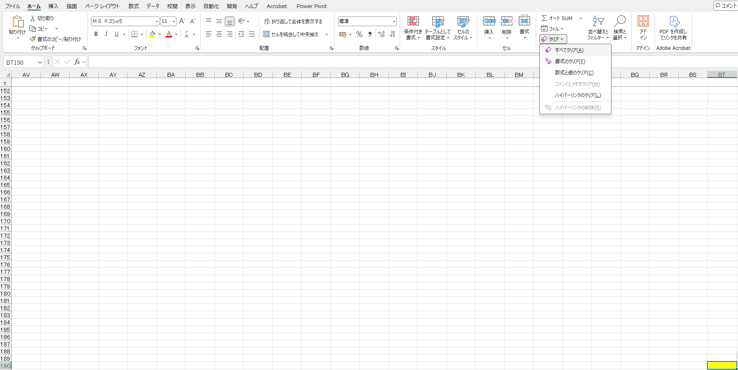Click the Comments (コメント) button
Image resolution: width=738 pixels, height=370 pixels.
pos(726,6)
